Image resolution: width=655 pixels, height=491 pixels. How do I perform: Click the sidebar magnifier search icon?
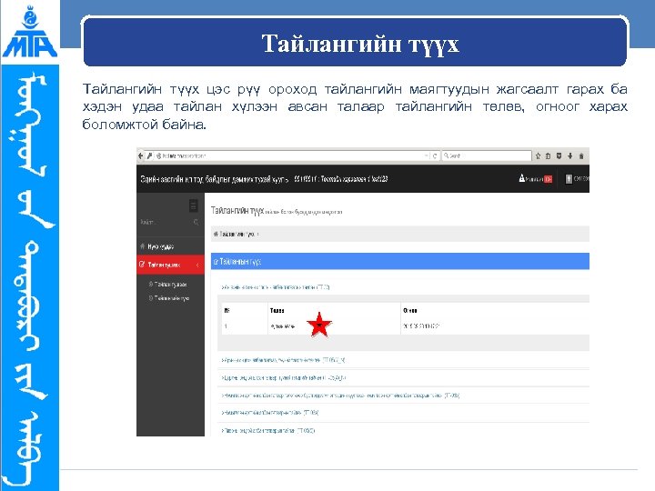point(196,222)
